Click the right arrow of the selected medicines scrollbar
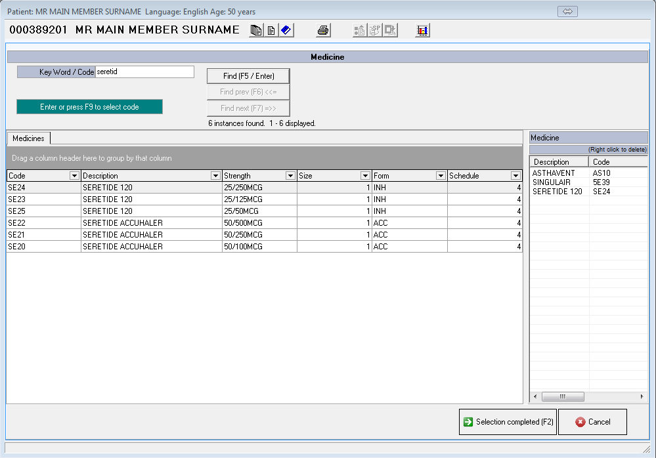Image resolution: width=656 pixels, height=458 pixels. tap(642, 396)
